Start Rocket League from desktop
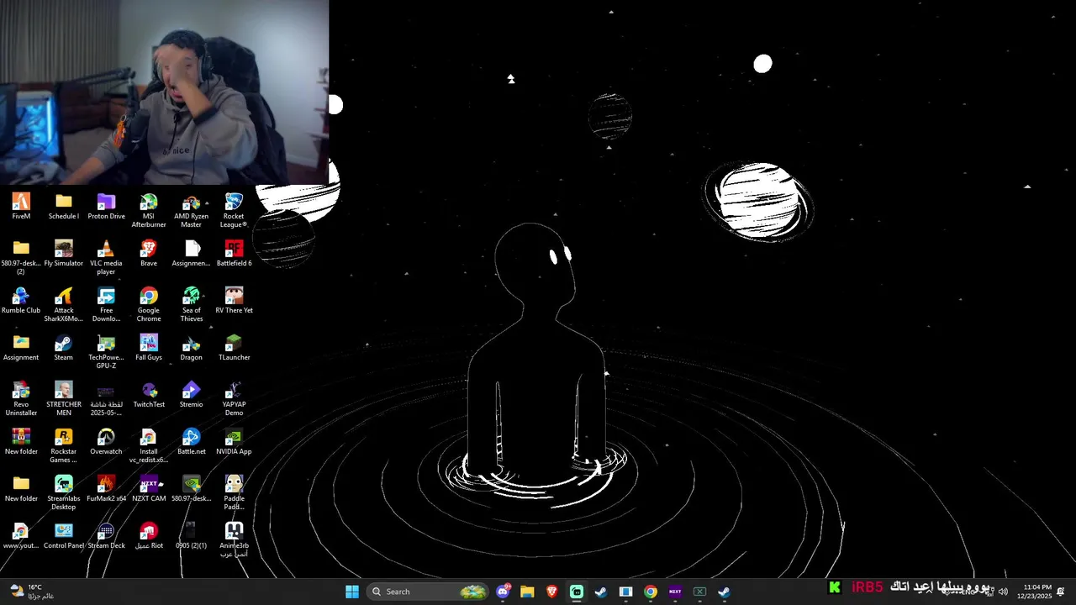This screenshot has width=1076, height=605. pyautogui.click(x=234, y=211)
